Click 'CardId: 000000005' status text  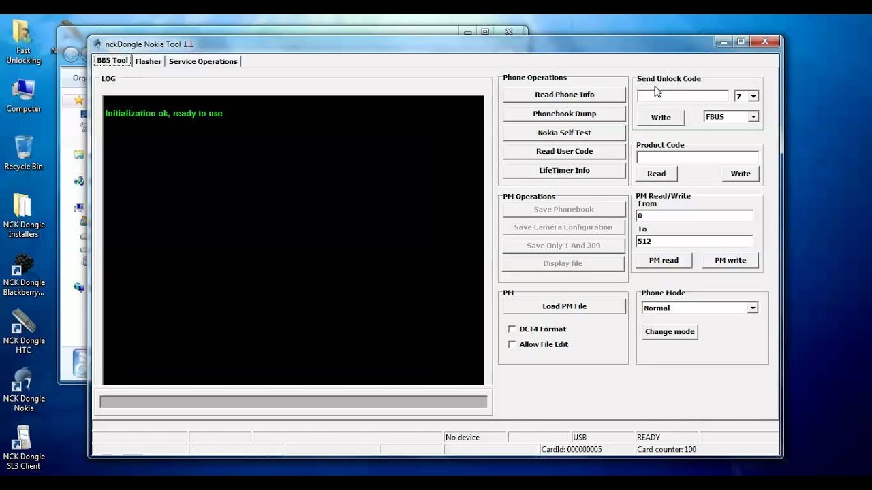click(x=572, y=450)
